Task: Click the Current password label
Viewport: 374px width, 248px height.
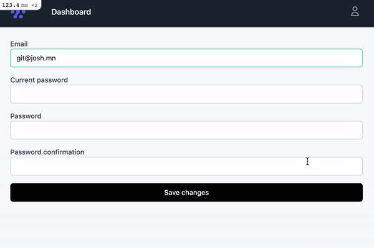Action: tap(39, 80)
